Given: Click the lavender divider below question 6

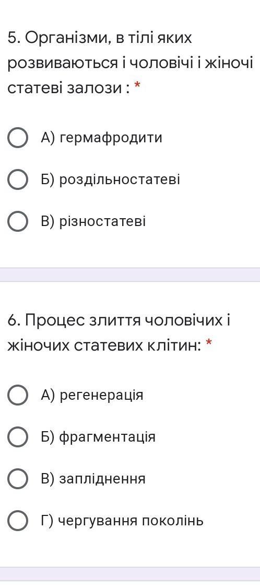Looking at the screenshot, I should (x=130, y=574).
